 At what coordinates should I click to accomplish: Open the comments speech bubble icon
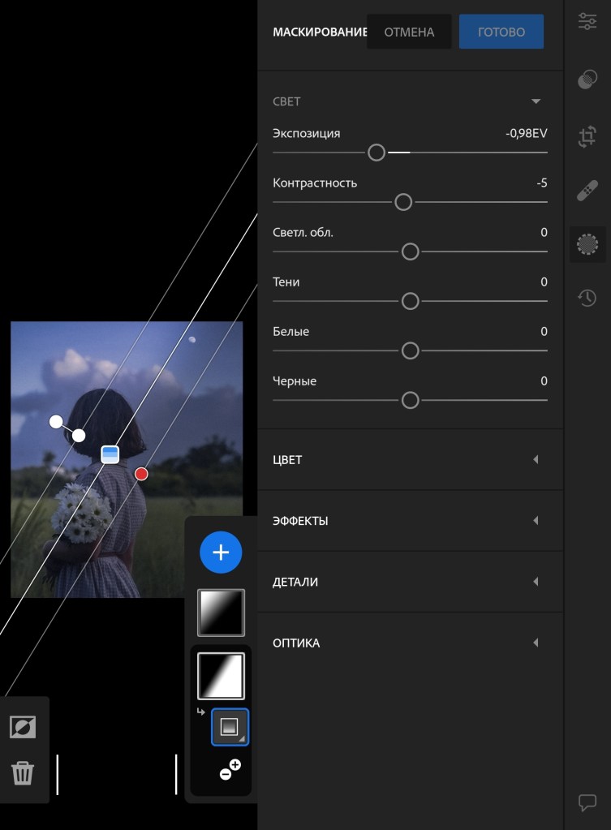pos(587,802)
